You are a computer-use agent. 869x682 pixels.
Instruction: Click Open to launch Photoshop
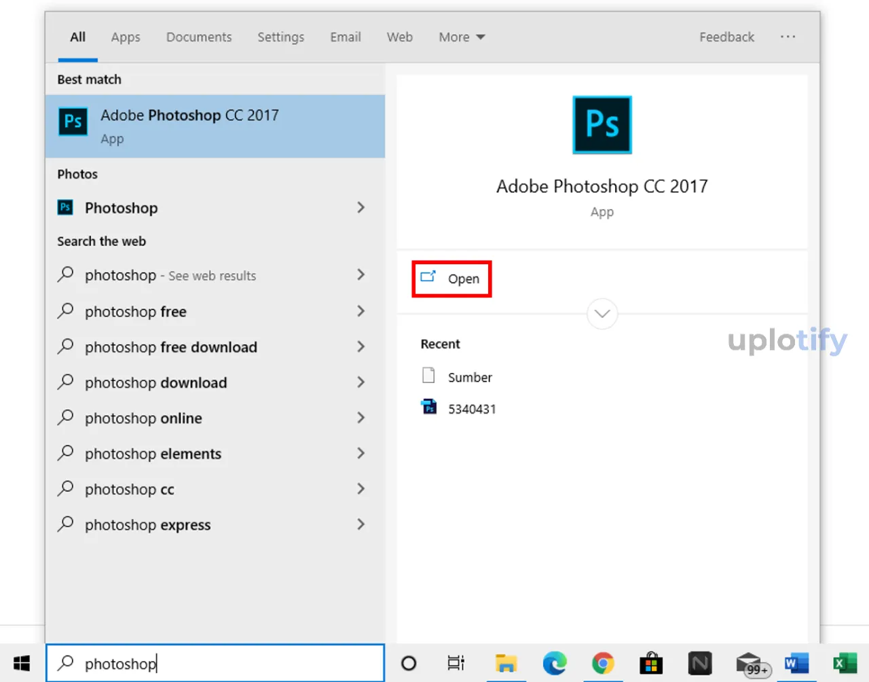pyautogui.click(x=451, y=279)
